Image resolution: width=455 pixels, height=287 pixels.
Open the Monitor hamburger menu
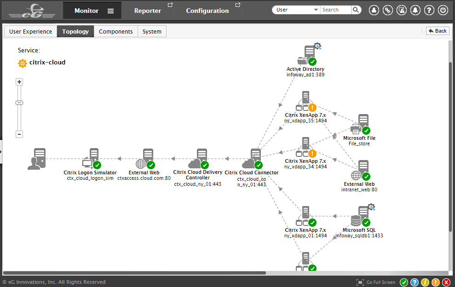[110, 11]
